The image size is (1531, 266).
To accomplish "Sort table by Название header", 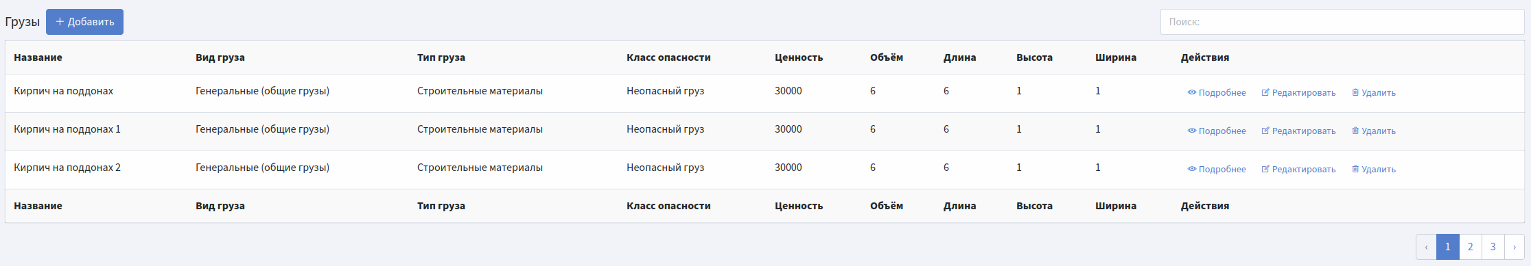I will pyautogui.click(x=38, y=57).
